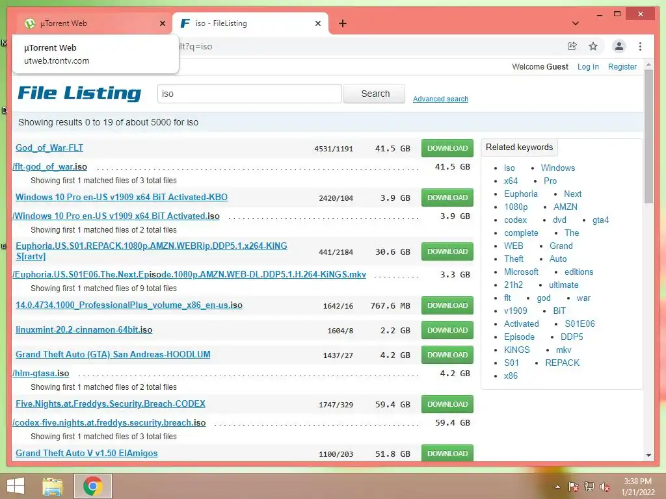Download GTA San Andreas-HOODLUM torrent
The width and height of the screenshot is (666, 499).
(447, 354)
